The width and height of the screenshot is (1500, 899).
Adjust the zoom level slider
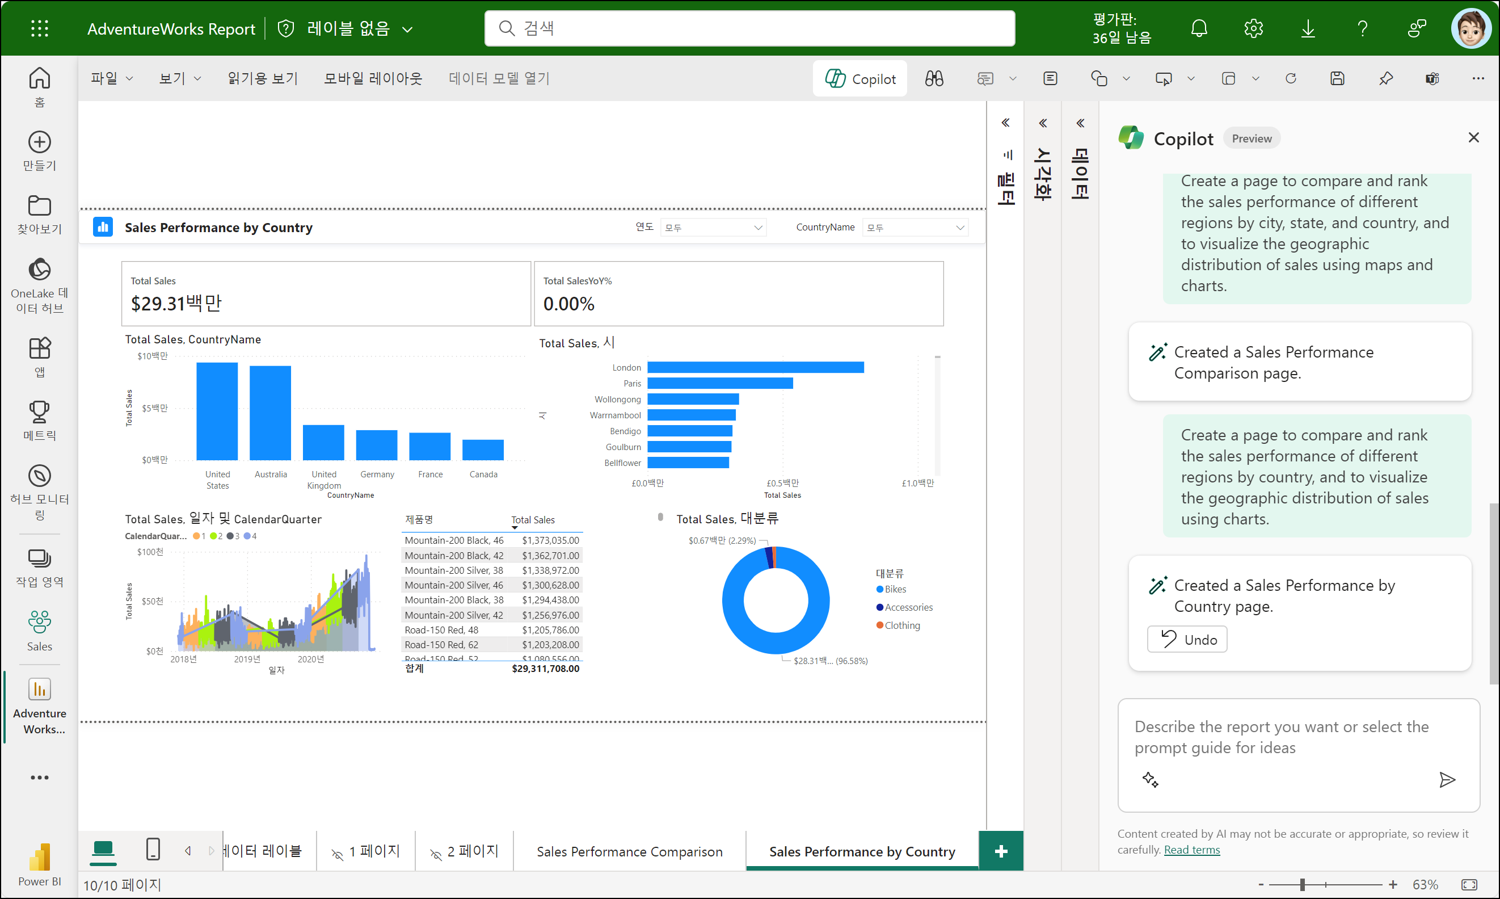[x=1302, y=885]
